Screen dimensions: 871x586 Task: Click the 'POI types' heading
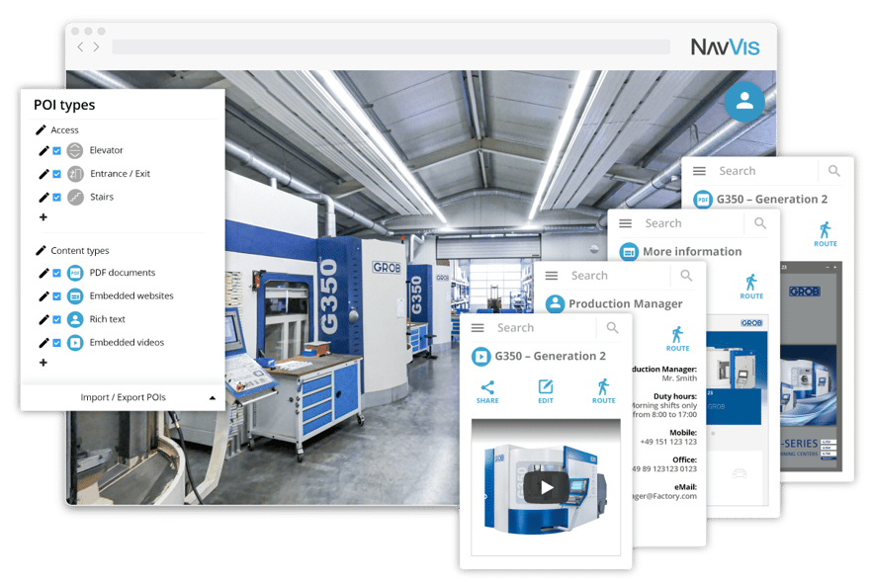coord(64,105)
